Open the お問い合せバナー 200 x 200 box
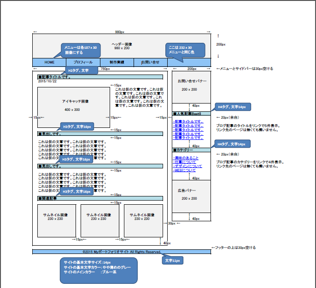Viewport: 316px width, 288px height. click(x=191, y=87)
